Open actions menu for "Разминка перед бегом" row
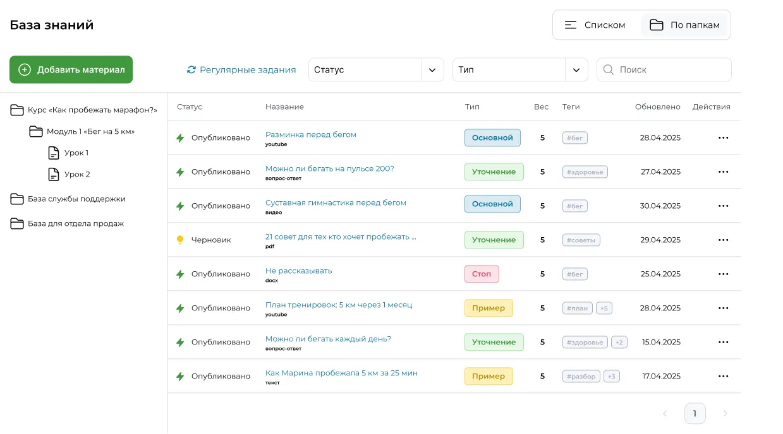This screenshot has width=783, height=434. (x=723, y=138)
